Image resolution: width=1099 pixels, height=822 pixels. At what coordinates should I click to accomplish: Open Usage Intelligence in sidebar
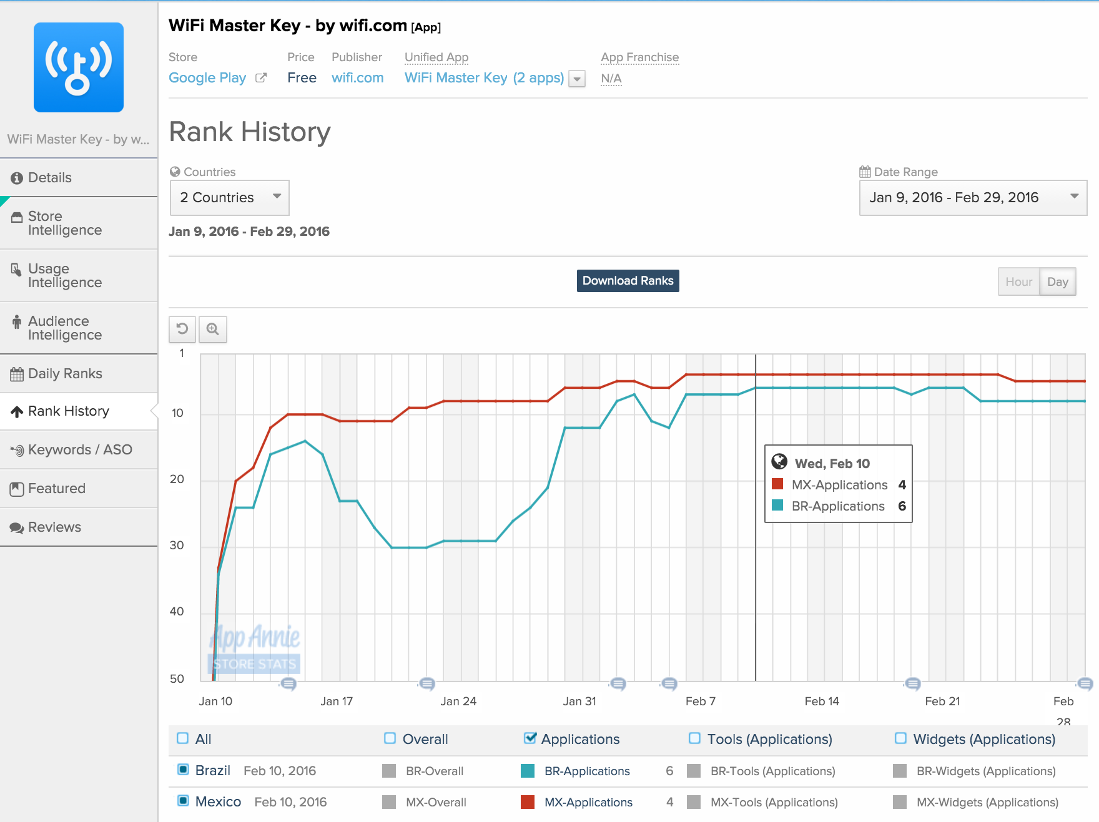(x=79, y=276)
